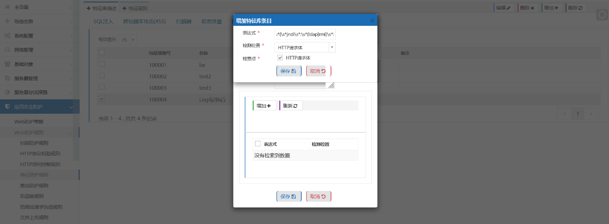Open the 每页显示 page size dropdown
609x224 pixels.
(x=128, y=40)
